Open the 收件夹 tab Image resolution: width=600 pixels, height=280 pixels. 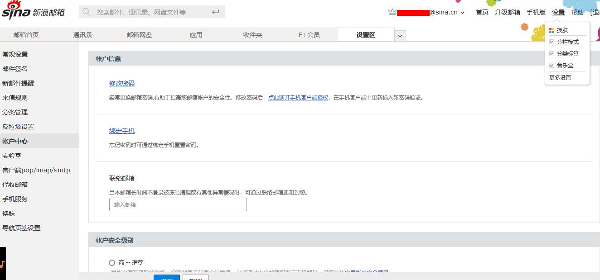tap(252, 34)
